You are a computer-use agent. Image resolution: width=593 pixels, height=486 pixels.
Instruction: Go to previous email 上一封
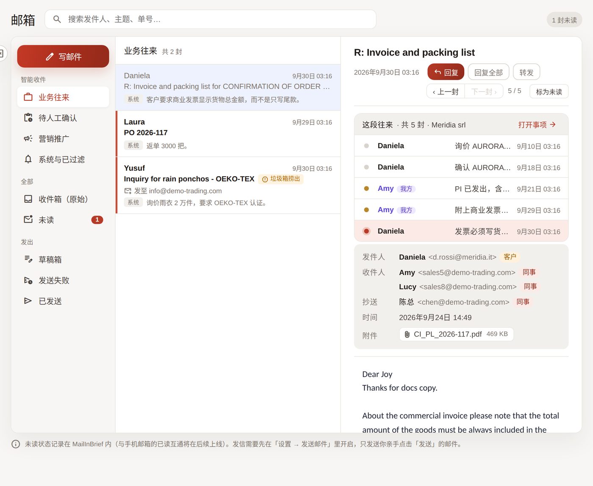click(x=446, y=91)
